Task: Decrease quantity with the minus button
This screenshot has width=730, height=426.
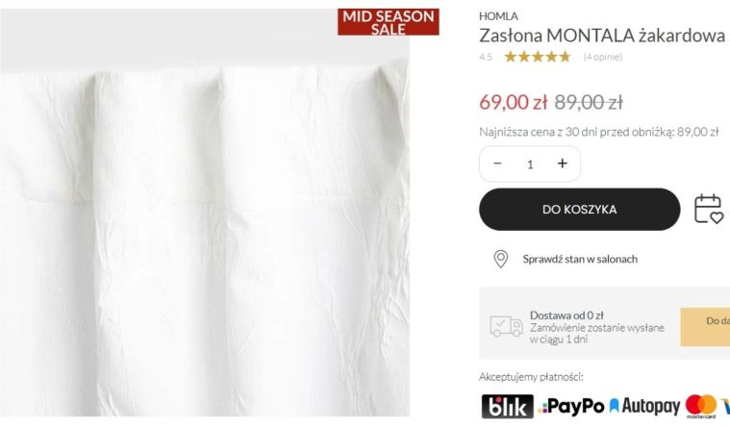Action: 497,163
